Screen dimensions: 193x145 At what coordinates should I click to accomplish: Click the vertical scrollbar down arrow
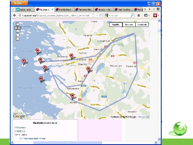tap(159, 139)
